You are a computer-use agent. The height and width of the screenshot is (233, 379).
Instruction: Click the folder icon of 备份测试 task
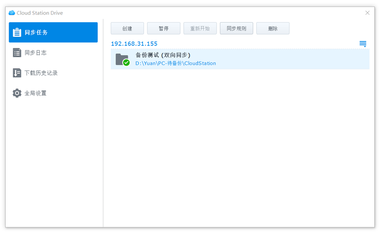(121, 59)
